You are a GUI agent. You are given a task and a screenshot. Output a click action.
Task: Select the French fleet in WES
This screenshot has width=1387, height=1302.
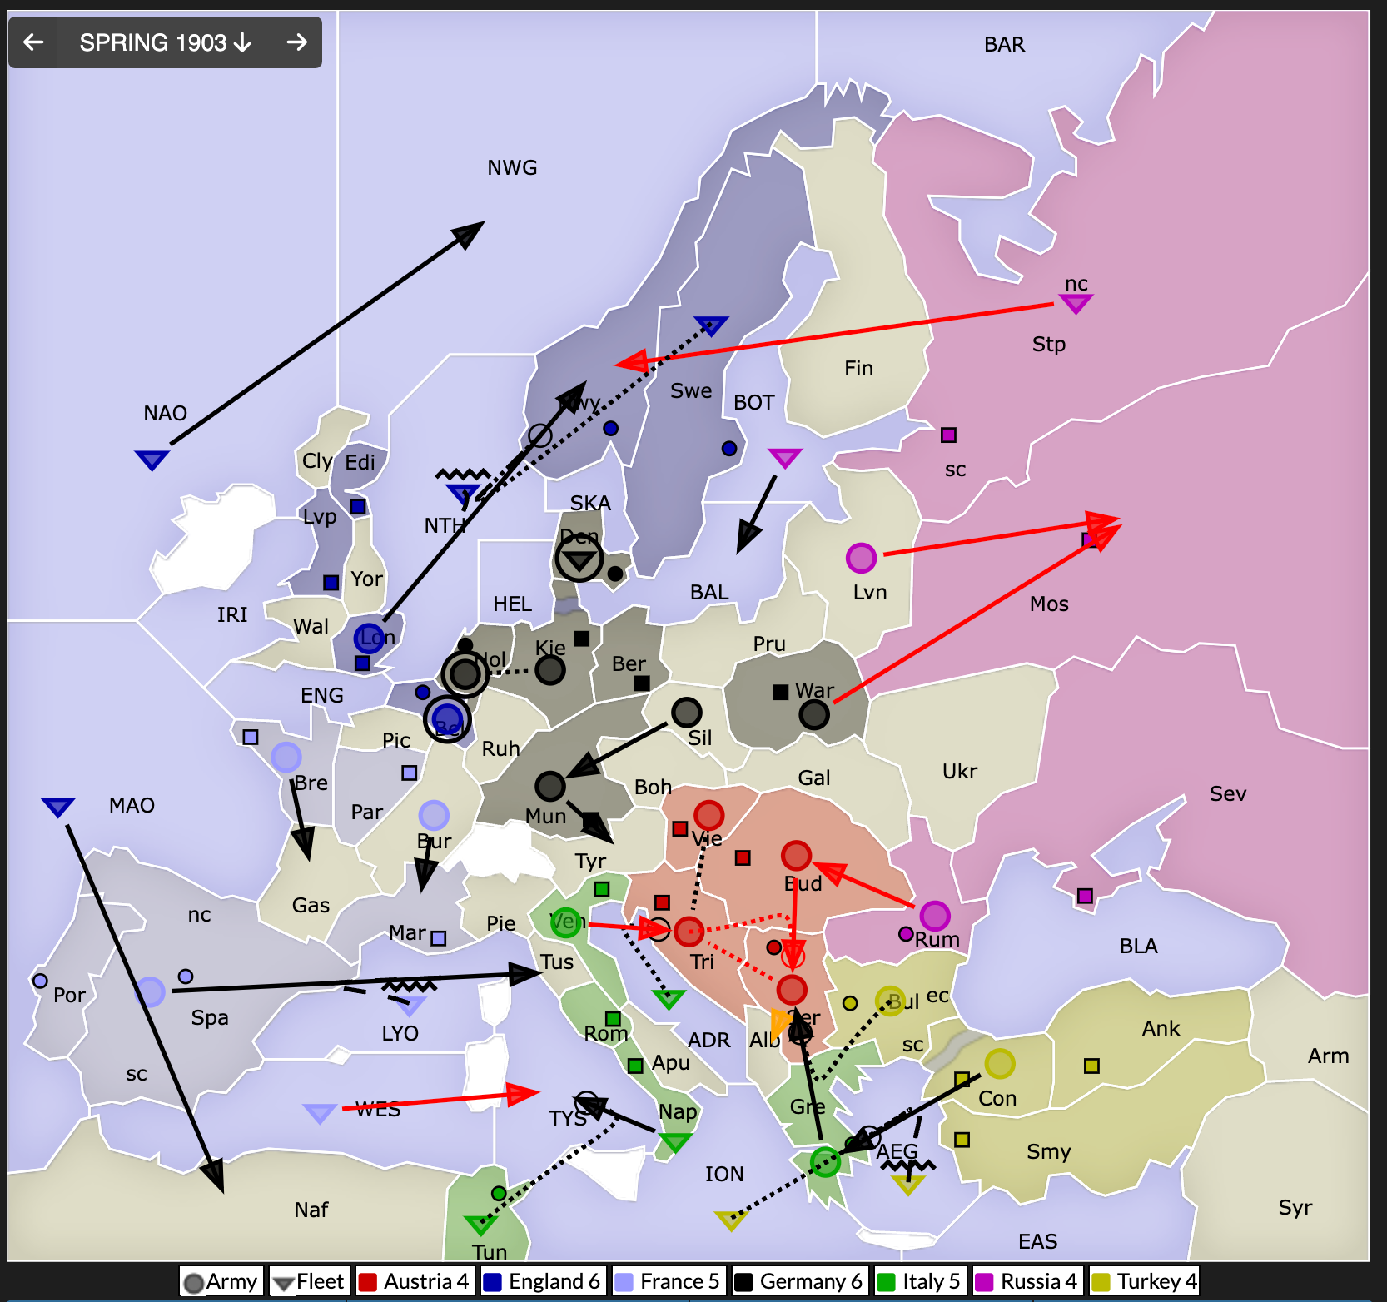click(x=319, y=1113)
